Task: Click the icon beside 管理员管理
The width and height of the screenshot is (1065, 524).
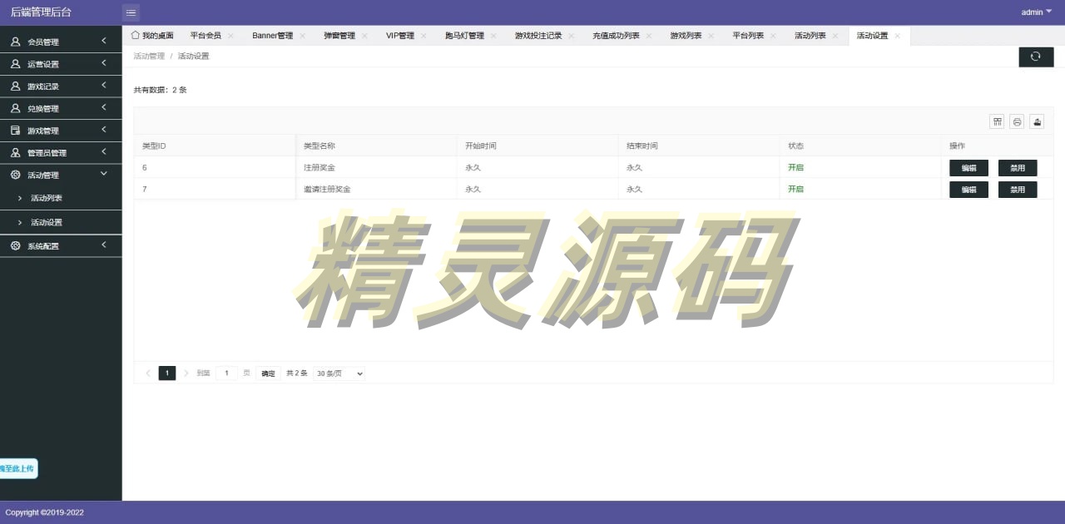Action: pos(15,153)
